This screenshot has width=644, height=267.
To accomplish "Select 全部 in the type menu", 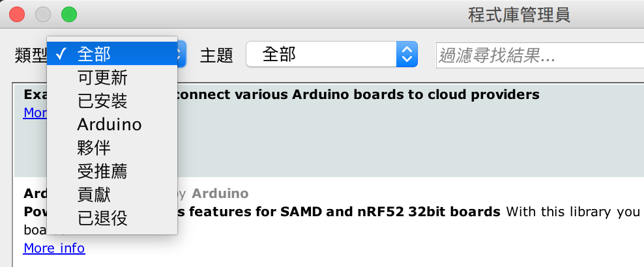I will [95, 54].
